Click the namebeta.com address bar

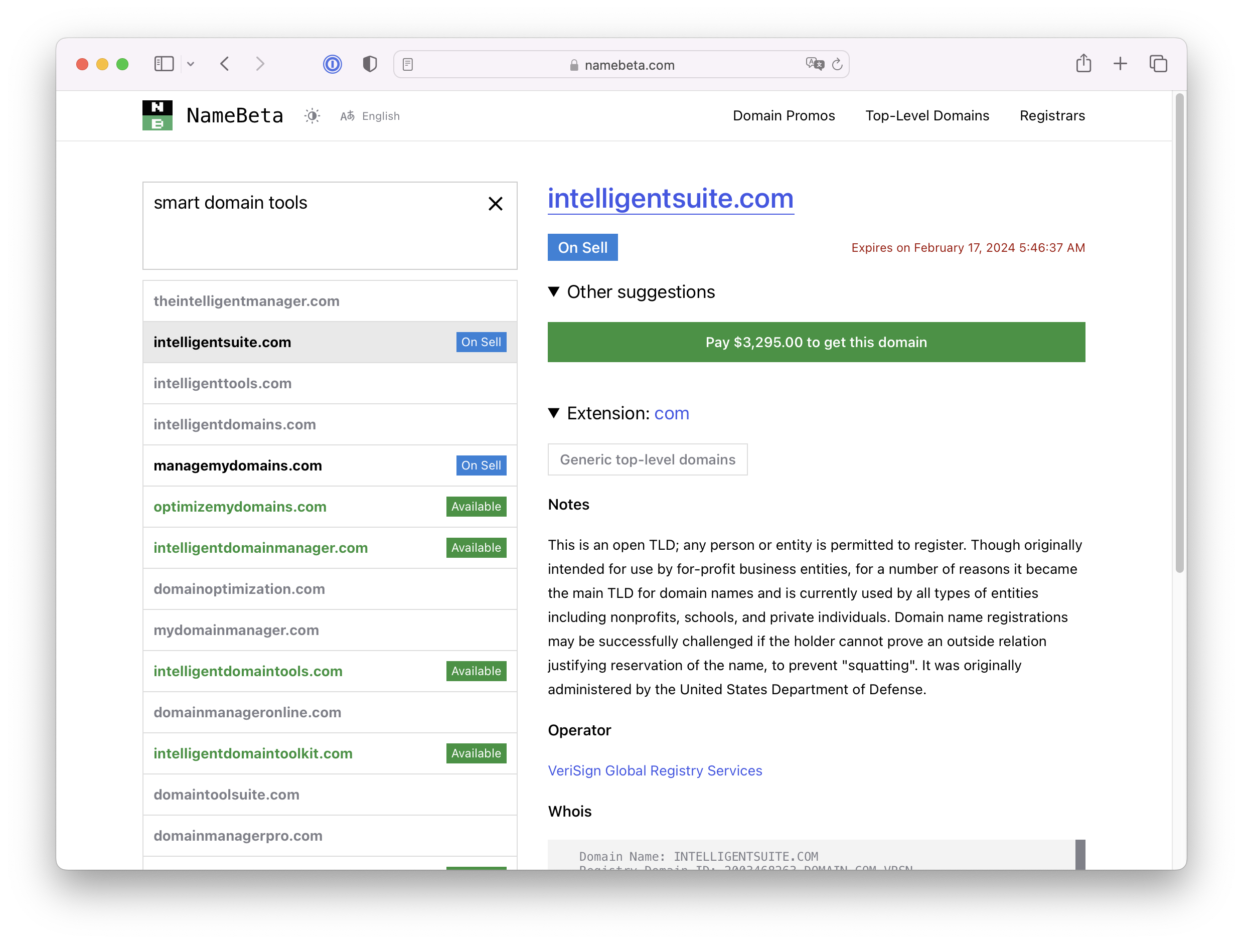tap(621, 65)
